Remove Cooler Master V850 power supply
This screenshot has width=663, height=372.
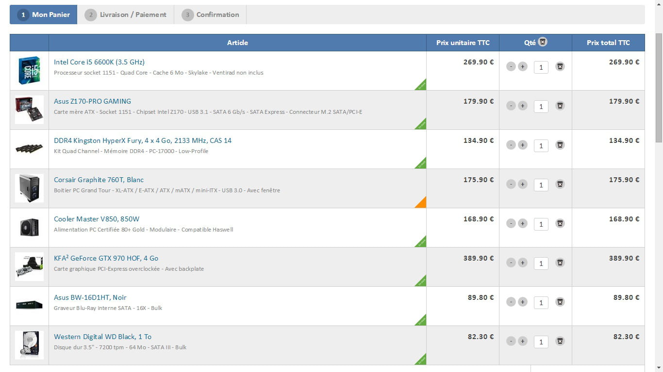[560, 223]
